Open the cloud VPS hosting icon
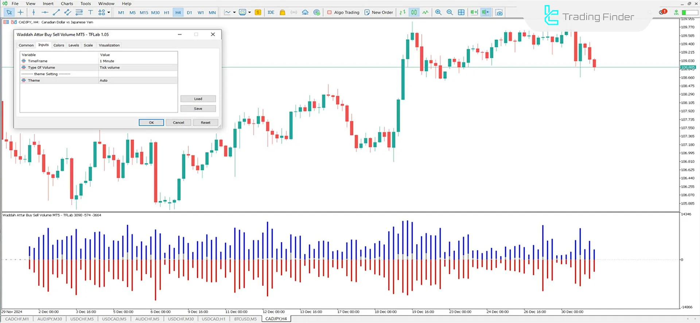This screenshot has height=323, width=700. point(305,12)
